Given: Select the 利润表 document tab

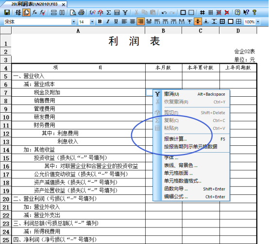Looking at the screenshot, I should [34, 4].
